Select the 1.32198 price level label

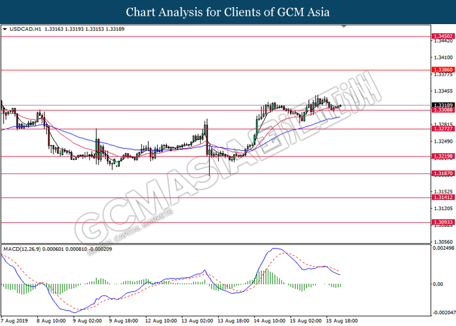tap(443, 156)
